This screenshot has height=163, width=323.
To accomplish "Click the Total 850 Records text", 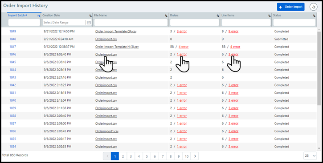I will 15,155.
